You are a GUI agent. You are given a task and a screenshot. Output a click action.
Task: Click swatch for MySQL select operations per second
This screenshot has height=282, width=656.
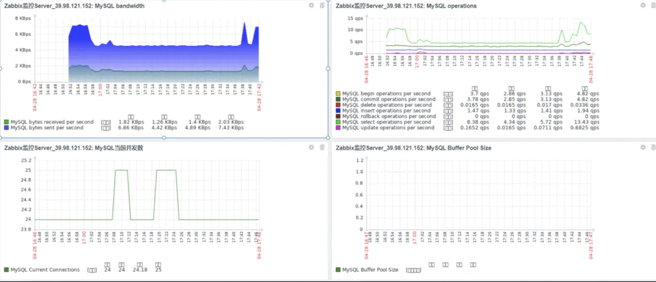tap(338, 122)
